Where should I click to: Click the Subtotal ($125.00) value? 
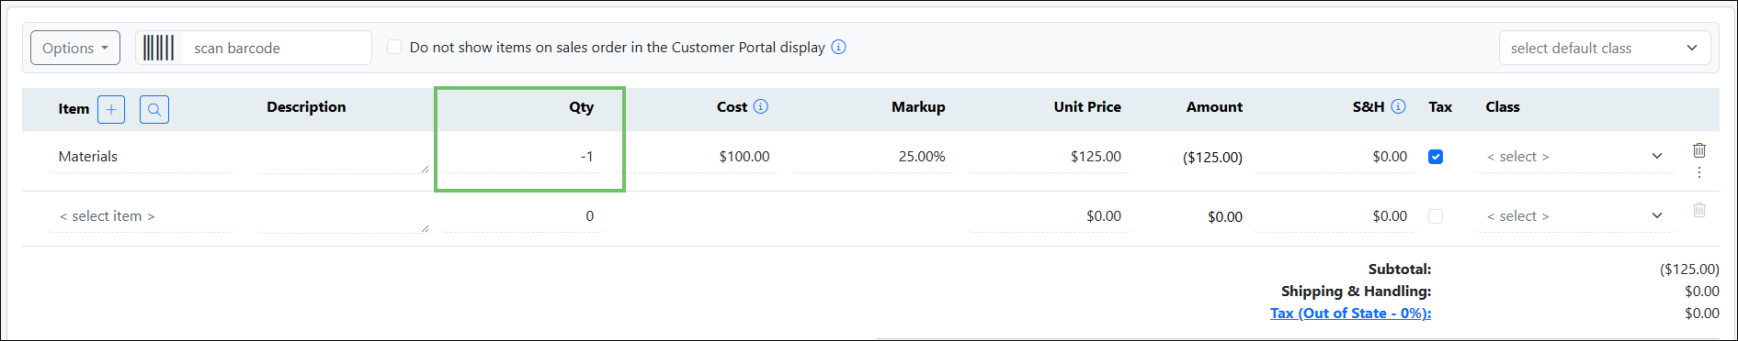tap(1689, 269)
